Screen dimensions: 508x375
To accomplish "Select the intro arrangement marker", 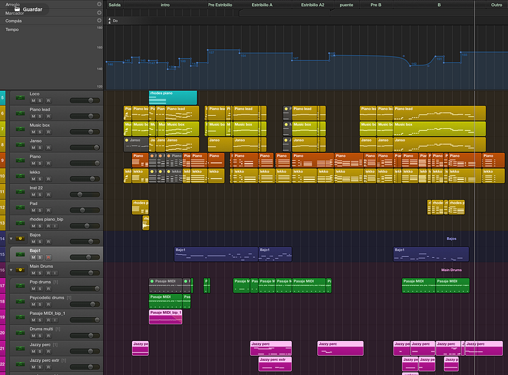I will [165, 5].
